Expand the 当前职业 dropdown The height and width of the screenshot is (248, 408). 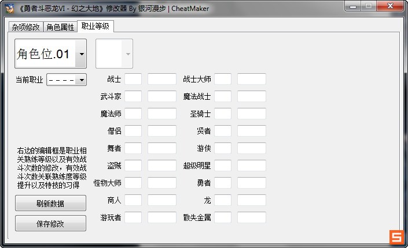pos(81,80)
